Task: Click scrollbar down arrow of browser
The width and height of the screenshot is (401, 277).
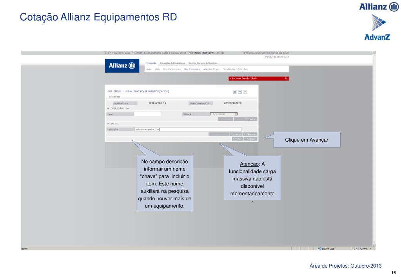Action: pos(374,245)
